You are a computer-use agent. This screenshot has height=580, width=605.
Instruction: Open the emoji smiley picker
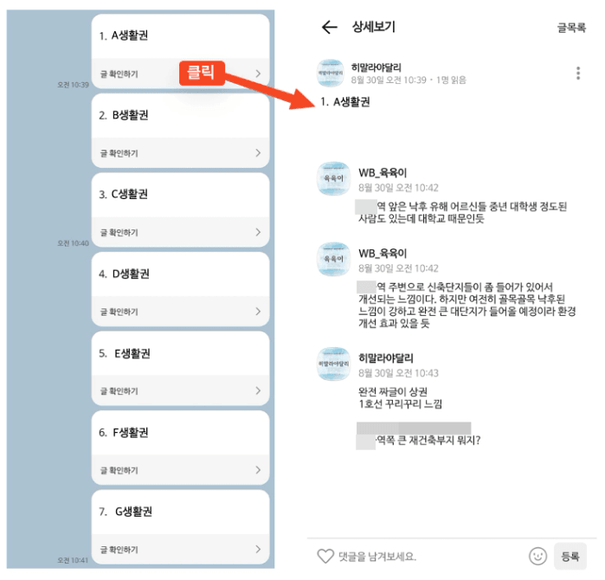[537, 556]
